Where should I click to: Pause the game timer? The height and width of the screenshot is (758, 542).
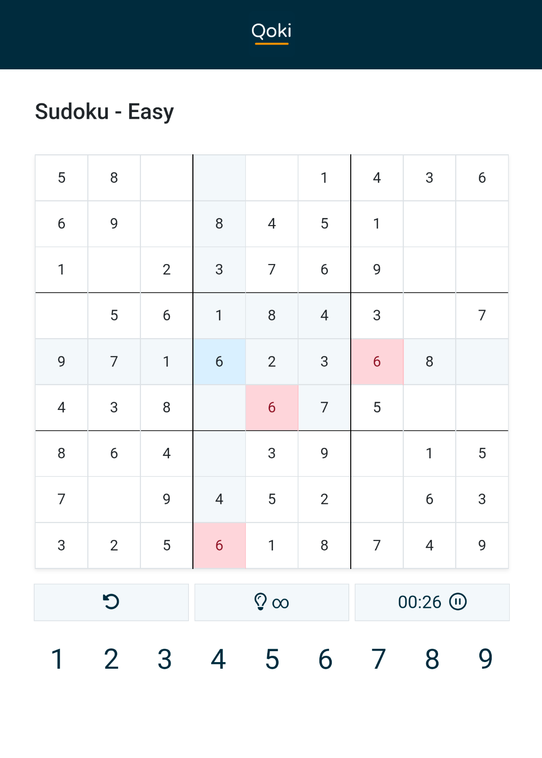(458, 602)
